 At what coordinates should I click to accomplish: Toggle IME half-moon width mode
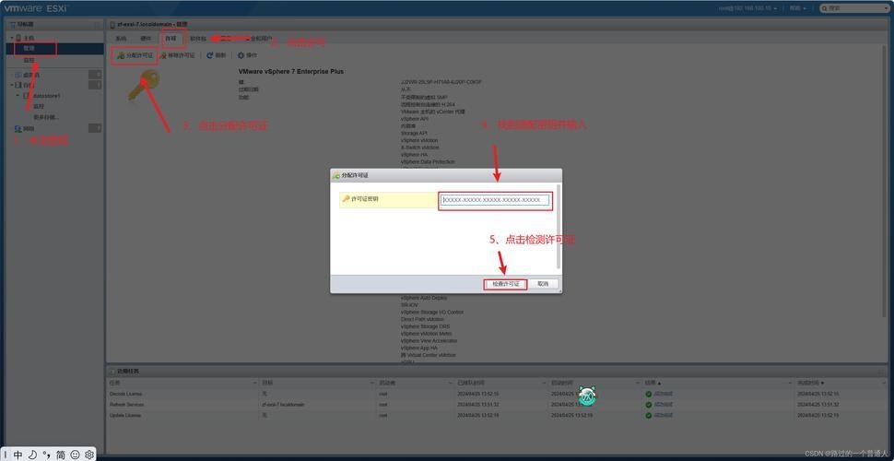coord(32,455)
